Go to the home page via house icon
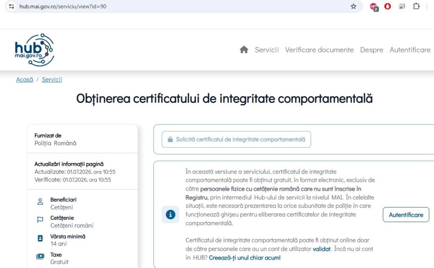This screenshot has height=268, width=434. (x=244, y=50)
